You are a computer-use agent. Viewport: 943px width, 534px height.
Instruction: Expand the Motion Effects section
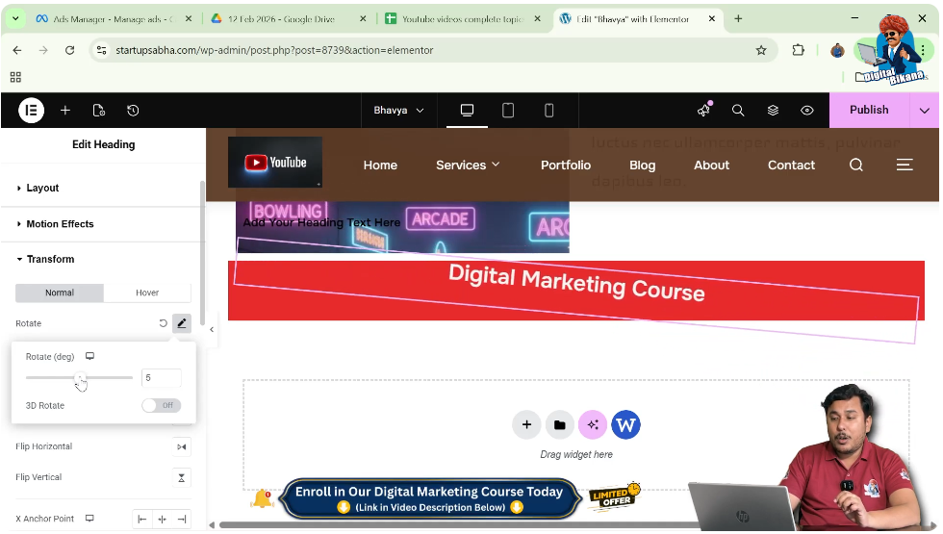point(60,224)
